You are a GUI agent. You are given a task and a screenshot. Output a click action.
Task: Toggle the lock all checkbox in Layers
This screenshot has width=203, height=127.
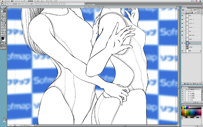click(x=192, y=12)
